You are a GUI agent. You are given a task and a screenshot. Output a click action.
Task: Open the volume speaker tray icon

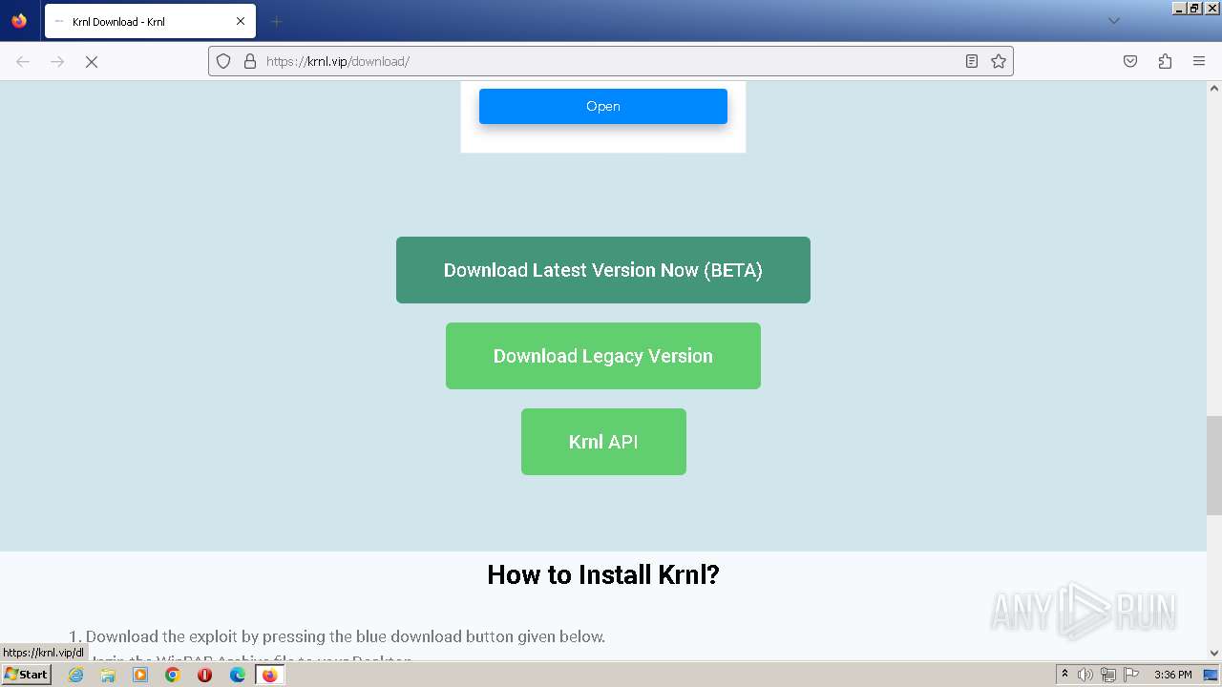tap(1085, 675)
